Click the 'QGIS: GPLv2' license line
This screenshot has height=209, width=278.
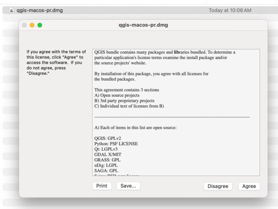click(108, 138)
